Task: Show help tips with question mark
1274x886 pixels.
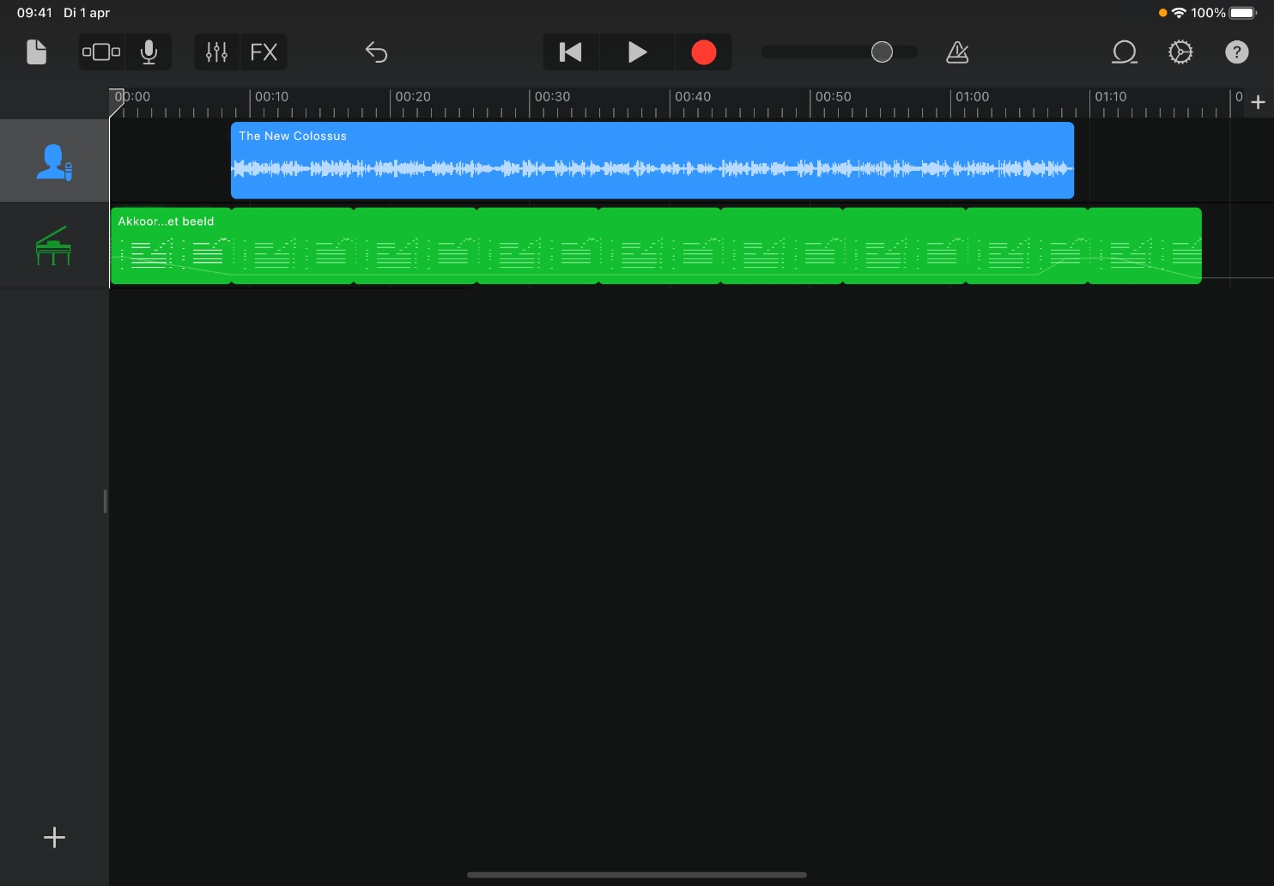Action: [x=1236, y=52]
